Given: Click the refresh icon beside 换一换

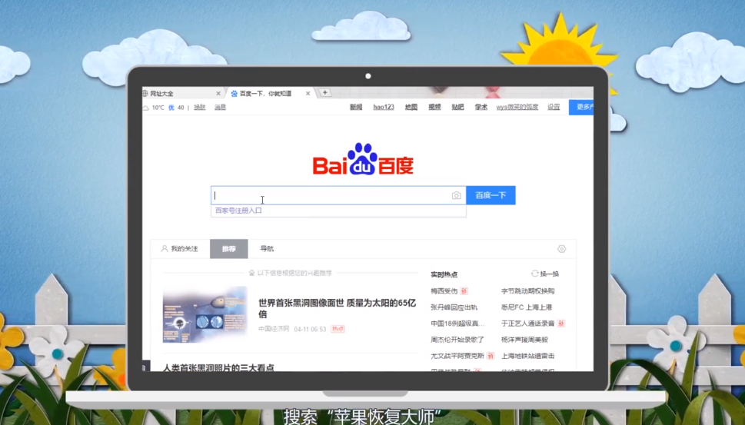Looking at the screenshot, I should [534, 274].
